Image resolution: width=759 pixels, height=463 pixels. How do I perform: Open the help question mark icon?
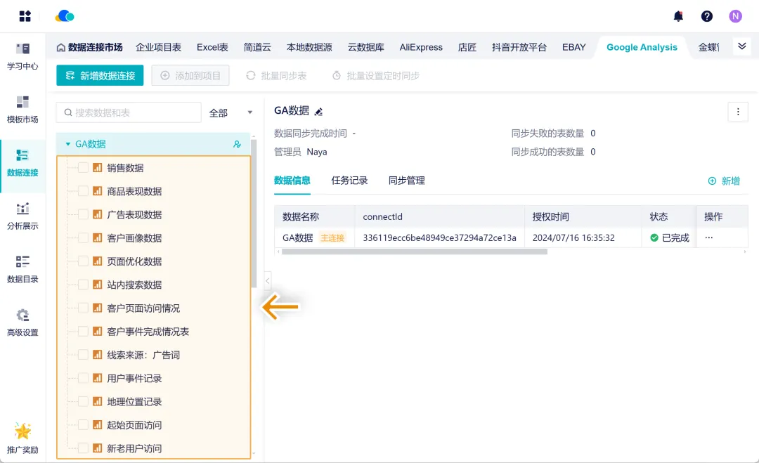pyautogui.click(x=707, y=16)
